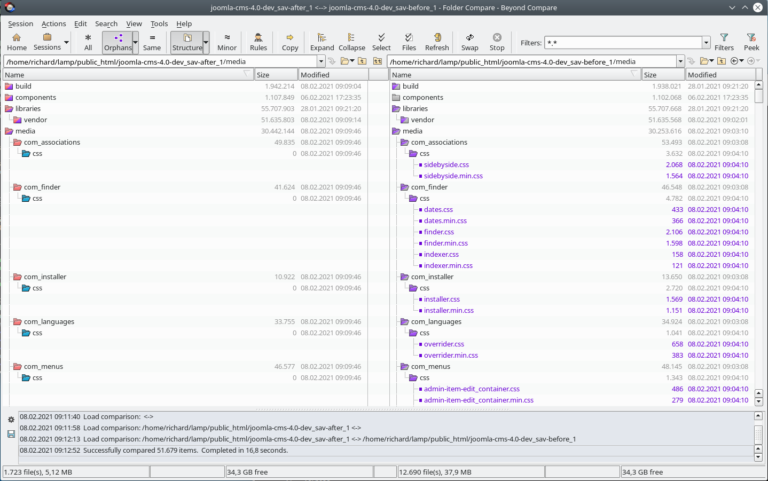Open the Actions menu
The height and width of the screenshot is (481, 768).
pyautogui.click(x=54, y=24)
